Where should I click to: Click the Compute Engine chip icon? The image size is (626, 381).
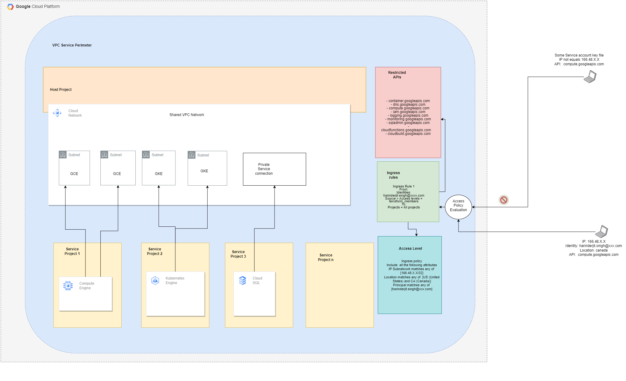click(x=68, y=286)
